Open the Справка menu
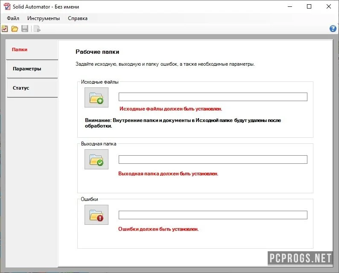 tap(78, 18)
